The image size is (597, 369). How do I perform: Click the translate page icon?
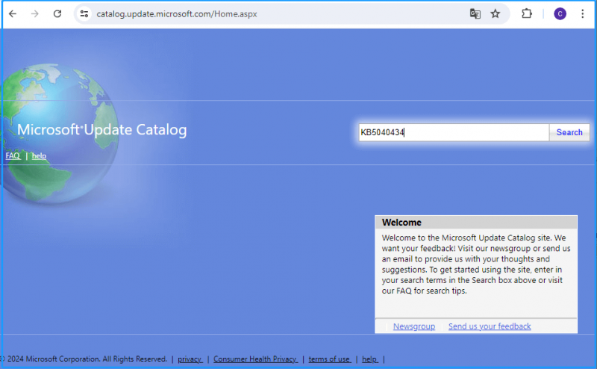[x=475, y=14]
